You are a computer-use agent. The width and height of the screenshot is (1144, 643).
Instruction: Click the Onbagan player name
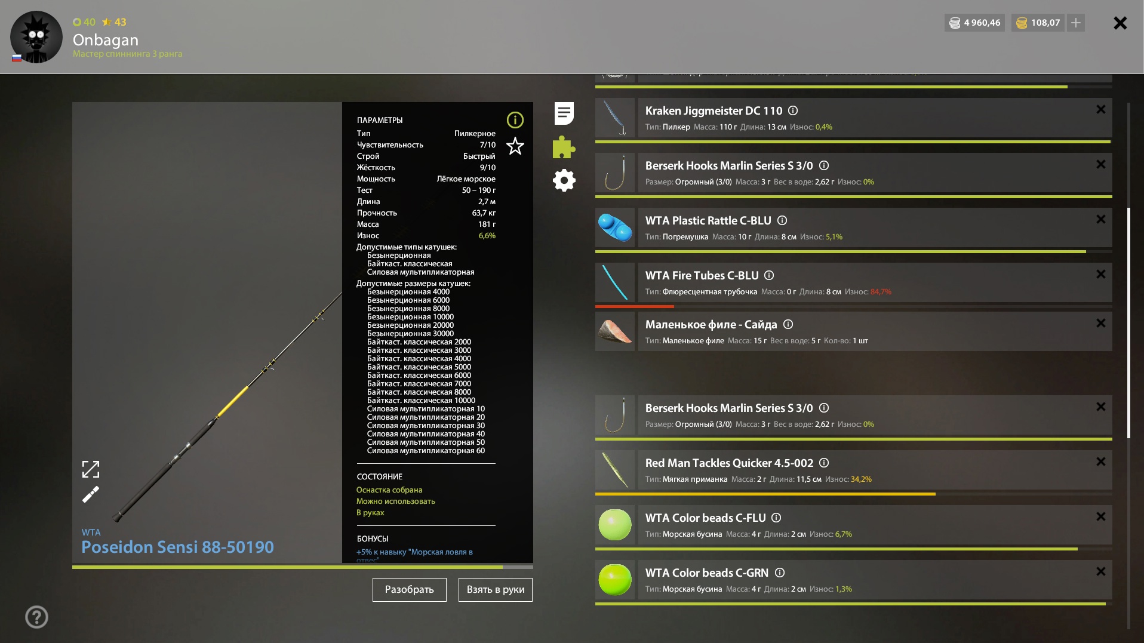pyautogui.click(x=106, y=40)
